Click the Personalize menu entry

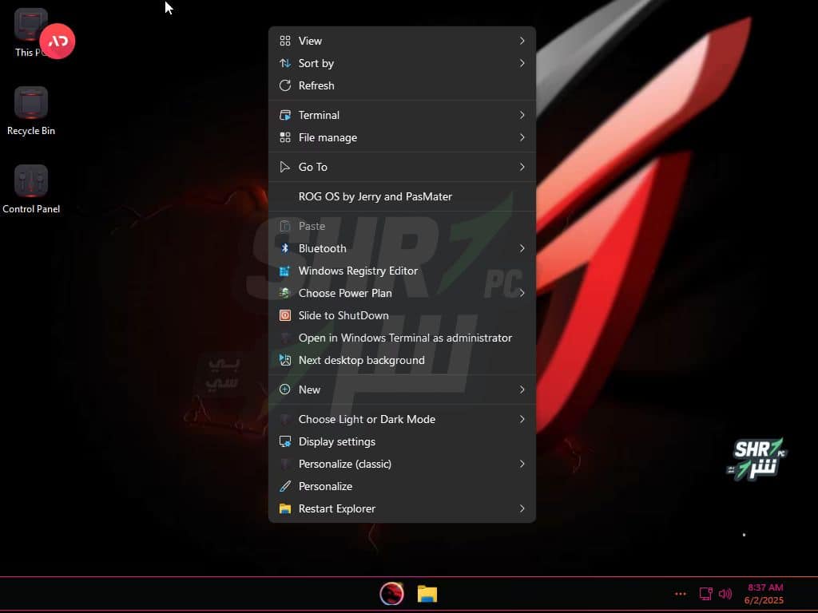pos(326,486)
